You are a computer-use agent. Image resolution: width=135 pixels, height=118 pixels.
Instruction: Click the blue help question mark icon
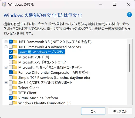[x=129, y=15]
